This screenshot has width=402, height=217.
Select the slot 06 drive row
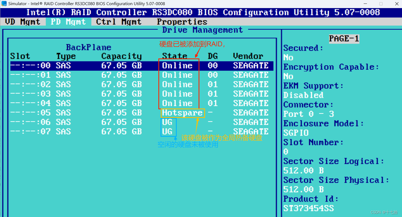142,122
